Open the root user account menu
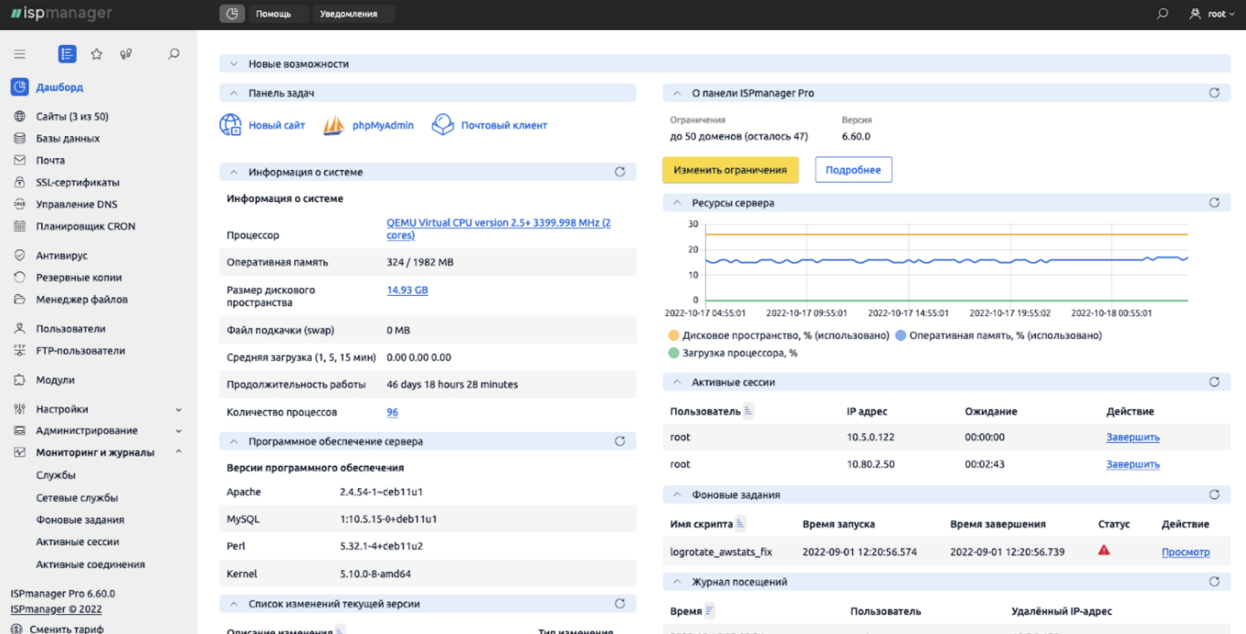This screenshot has height=634, width=1246. pos(1212,14)
